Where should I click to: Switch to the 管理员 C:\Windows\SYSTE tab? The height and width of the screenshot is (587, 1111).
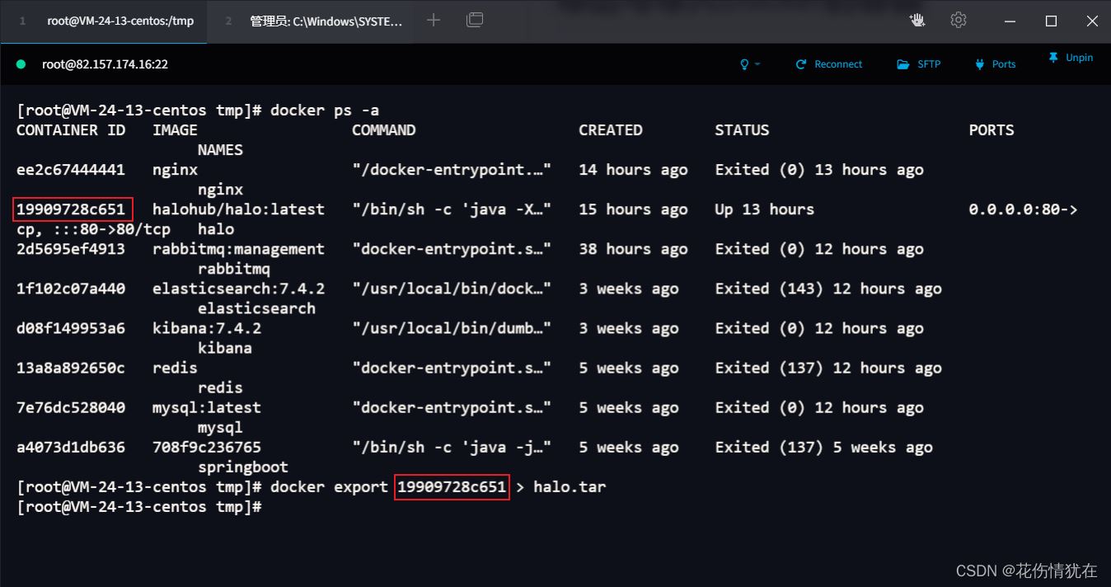[x=313, y=21]
